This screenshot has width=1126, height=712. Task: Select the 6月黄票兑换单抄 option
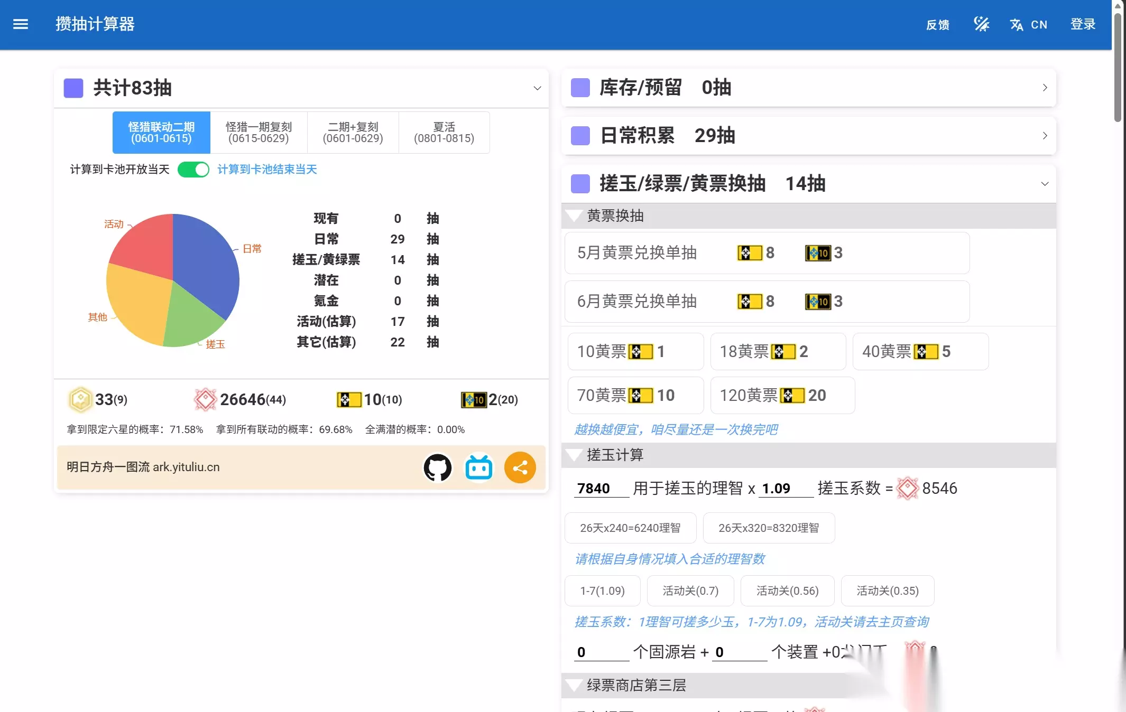(767, 302)
